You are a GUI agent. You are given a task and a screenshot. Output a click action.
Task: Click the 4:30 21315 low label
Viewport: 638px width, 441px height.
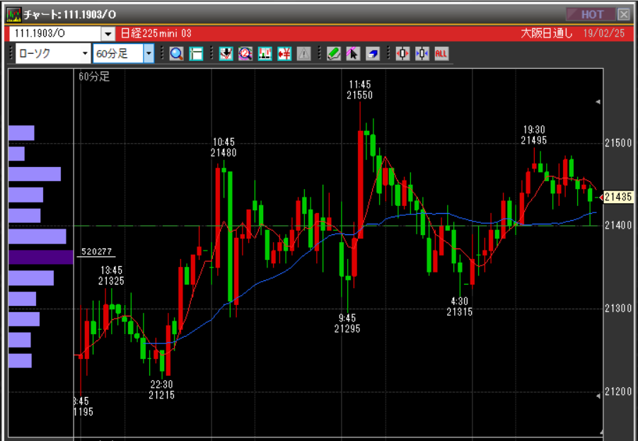click(x=459, y=307)
